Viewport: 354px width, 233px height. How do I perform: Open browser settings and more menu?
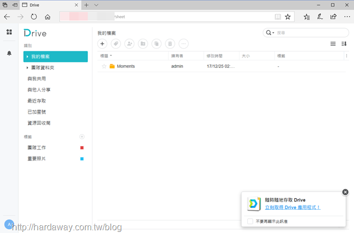[347, 17]
